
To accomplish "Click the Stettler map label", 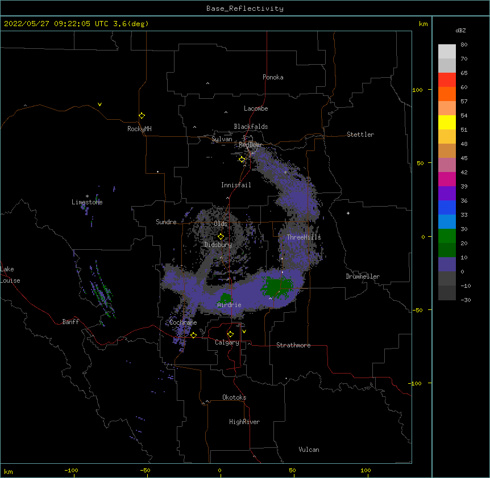I will pos(360,135).
